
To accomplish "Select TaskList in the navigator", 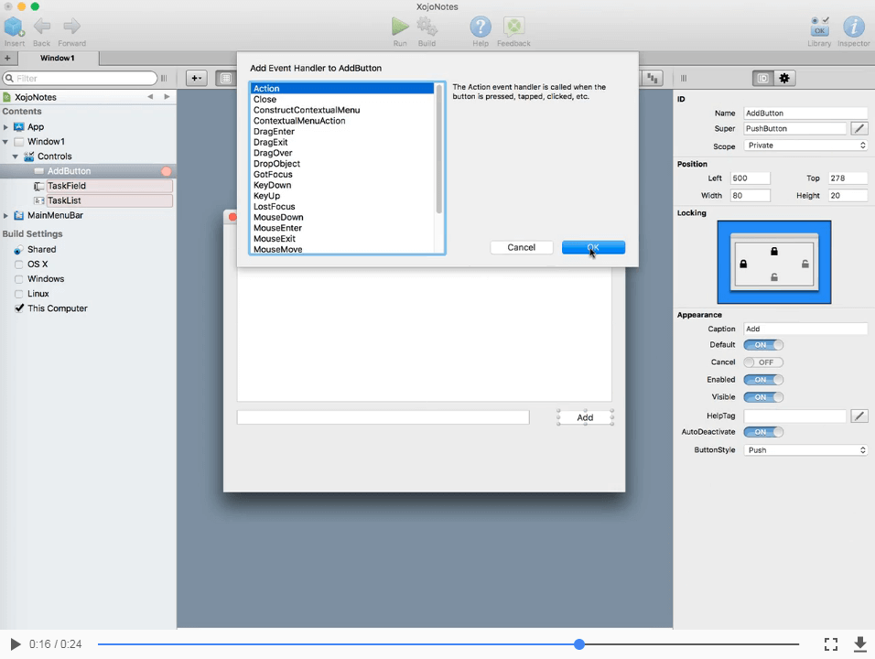I will click(110, 200).
